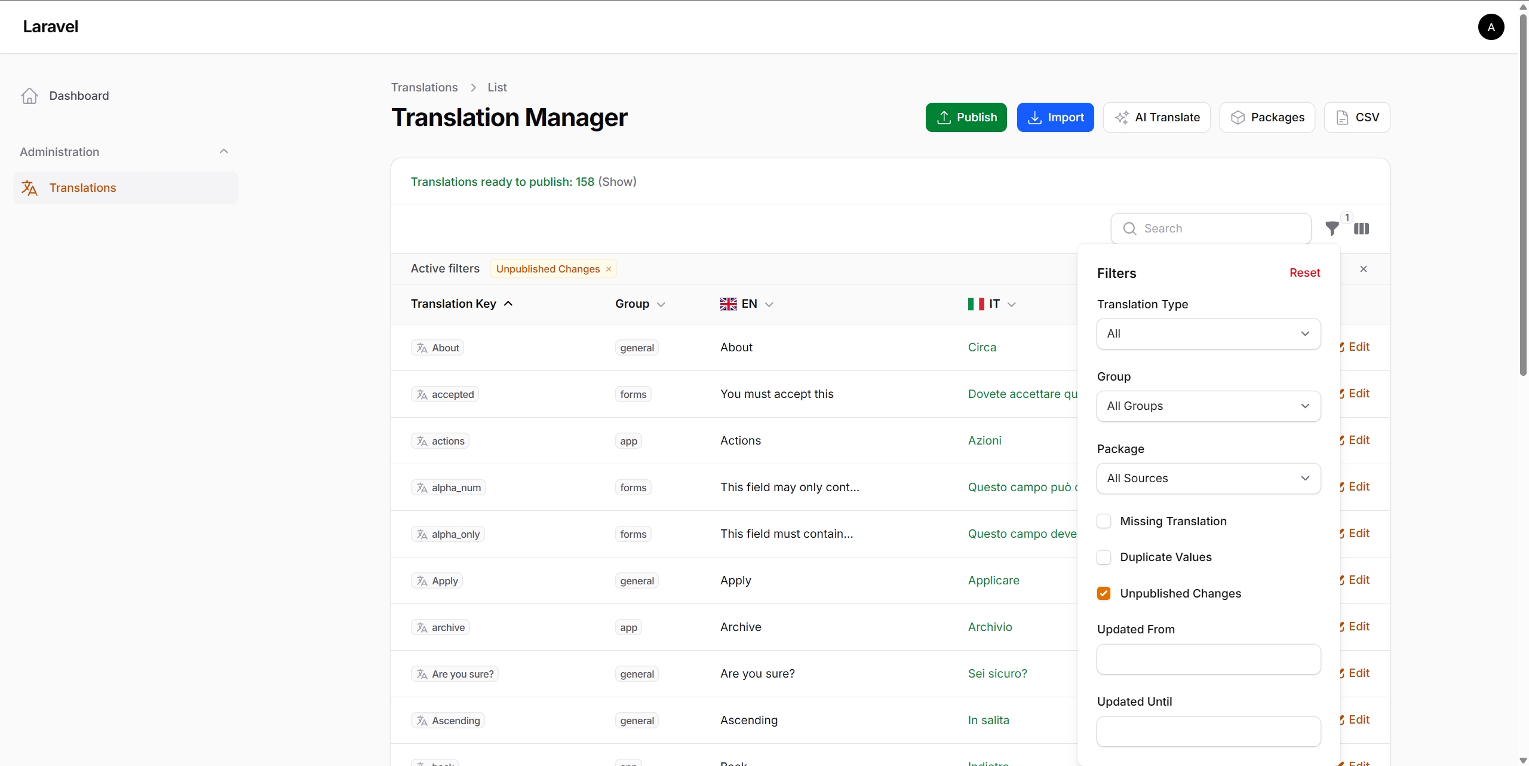Screen dimensions: 1529x766
Task: Enable the Missing Translation checkbox
Action: 1104,521
